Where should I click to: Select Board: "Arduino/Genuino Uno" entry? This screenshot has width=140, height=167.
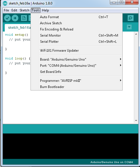click(x=76, y=59)
